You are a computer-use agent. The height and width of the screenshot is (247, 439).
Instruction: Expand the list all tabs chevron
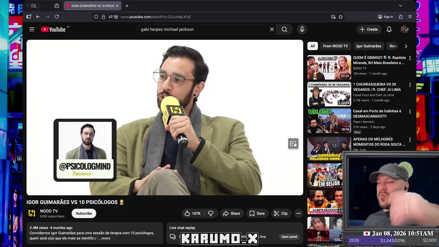pos(401,6)
